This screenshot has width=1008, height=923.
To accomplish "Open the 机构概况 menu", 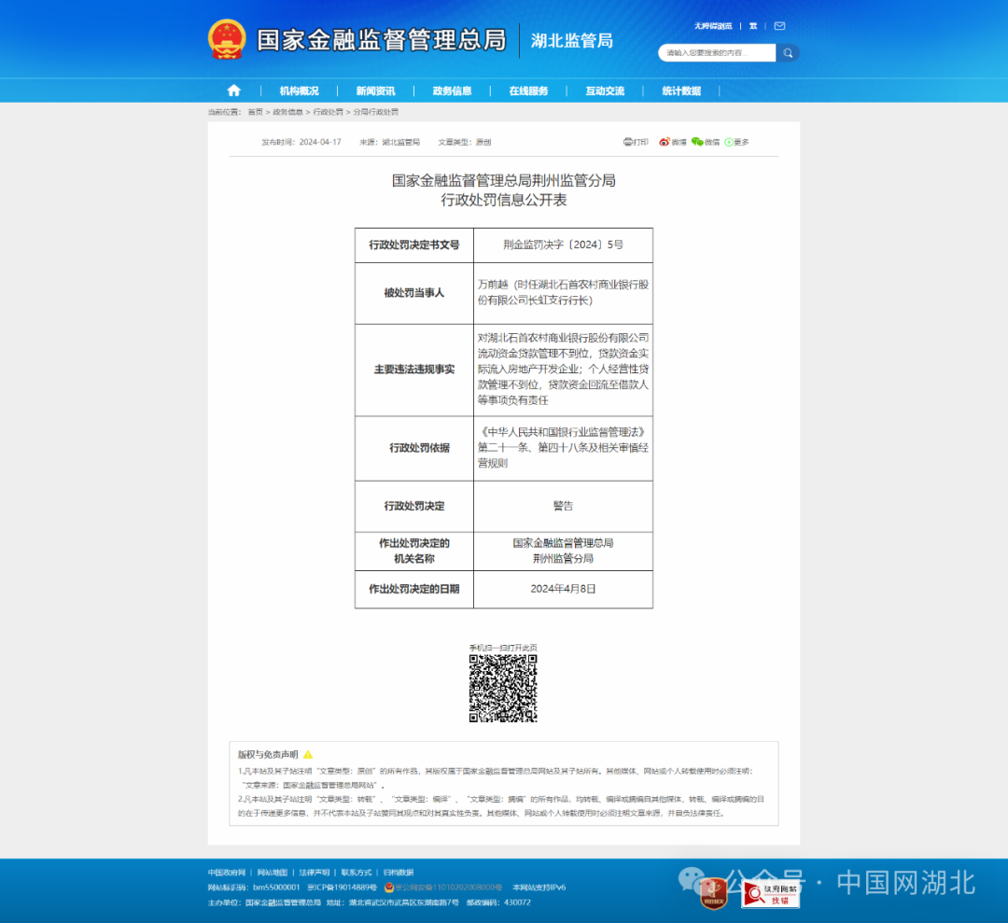I will click(x=299, y=91).
